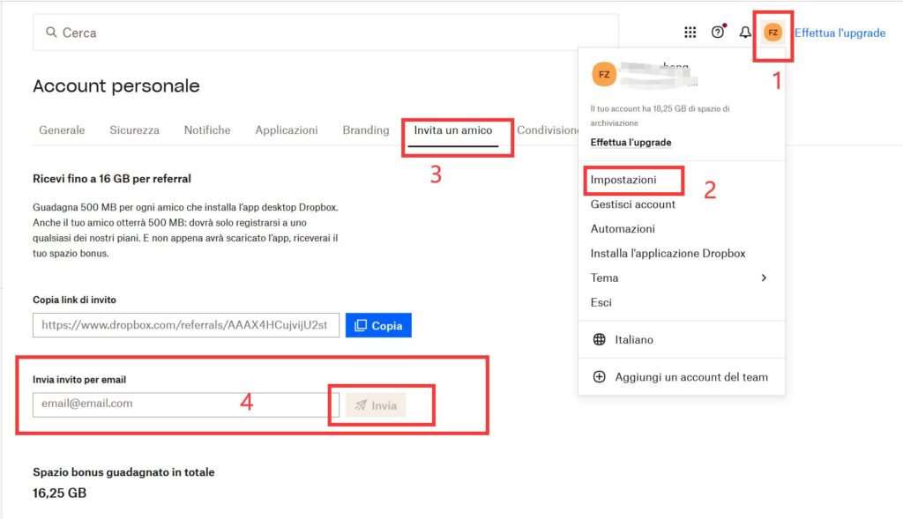Click the Cerca search field
This screenshot has width=903, height=519.
[325, 33]
